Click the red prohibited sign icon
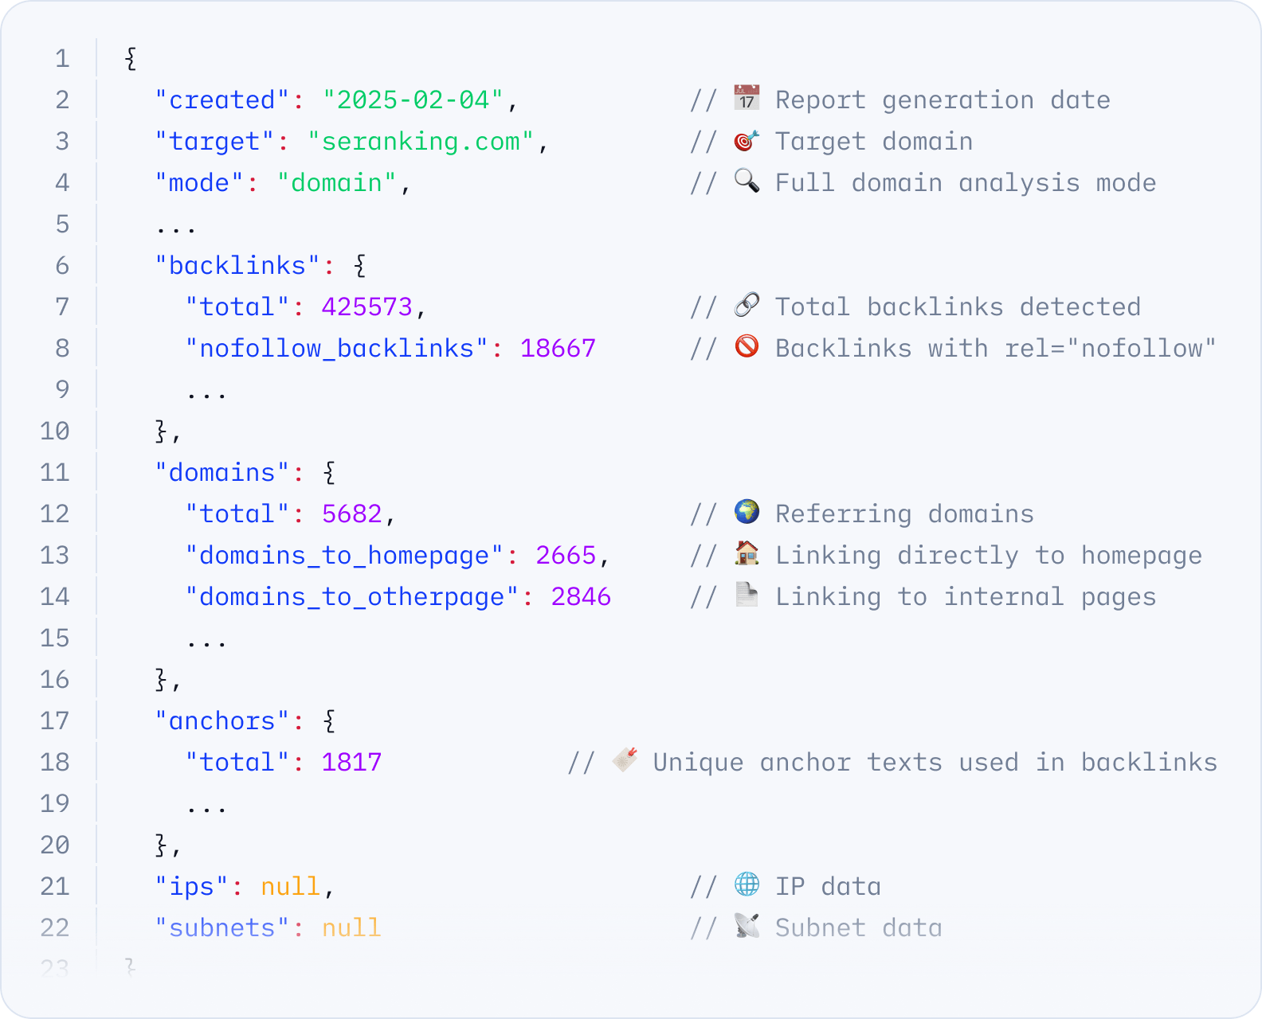1262x1019 pixels. coord(747,346)
